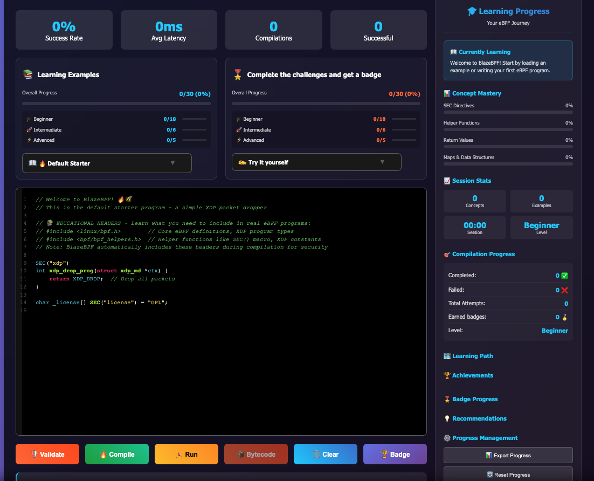This screenshot has width=594, height=481.
Task: Expand the Learning Path section
Action: coord(472,356)
